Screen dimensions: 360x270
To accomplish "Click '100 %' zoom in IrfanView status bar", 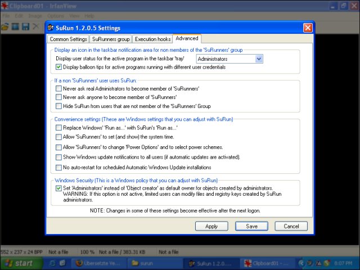I will pos(87,252).
